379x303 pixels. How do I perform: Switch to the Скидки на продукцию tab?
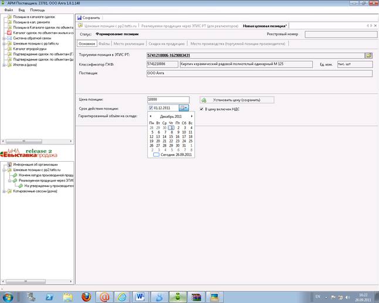pos(167,44)
